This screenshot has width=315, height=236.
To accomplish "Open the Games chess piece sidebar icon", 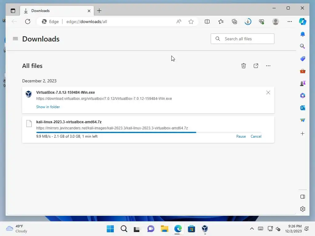I will tap(303, 83).
